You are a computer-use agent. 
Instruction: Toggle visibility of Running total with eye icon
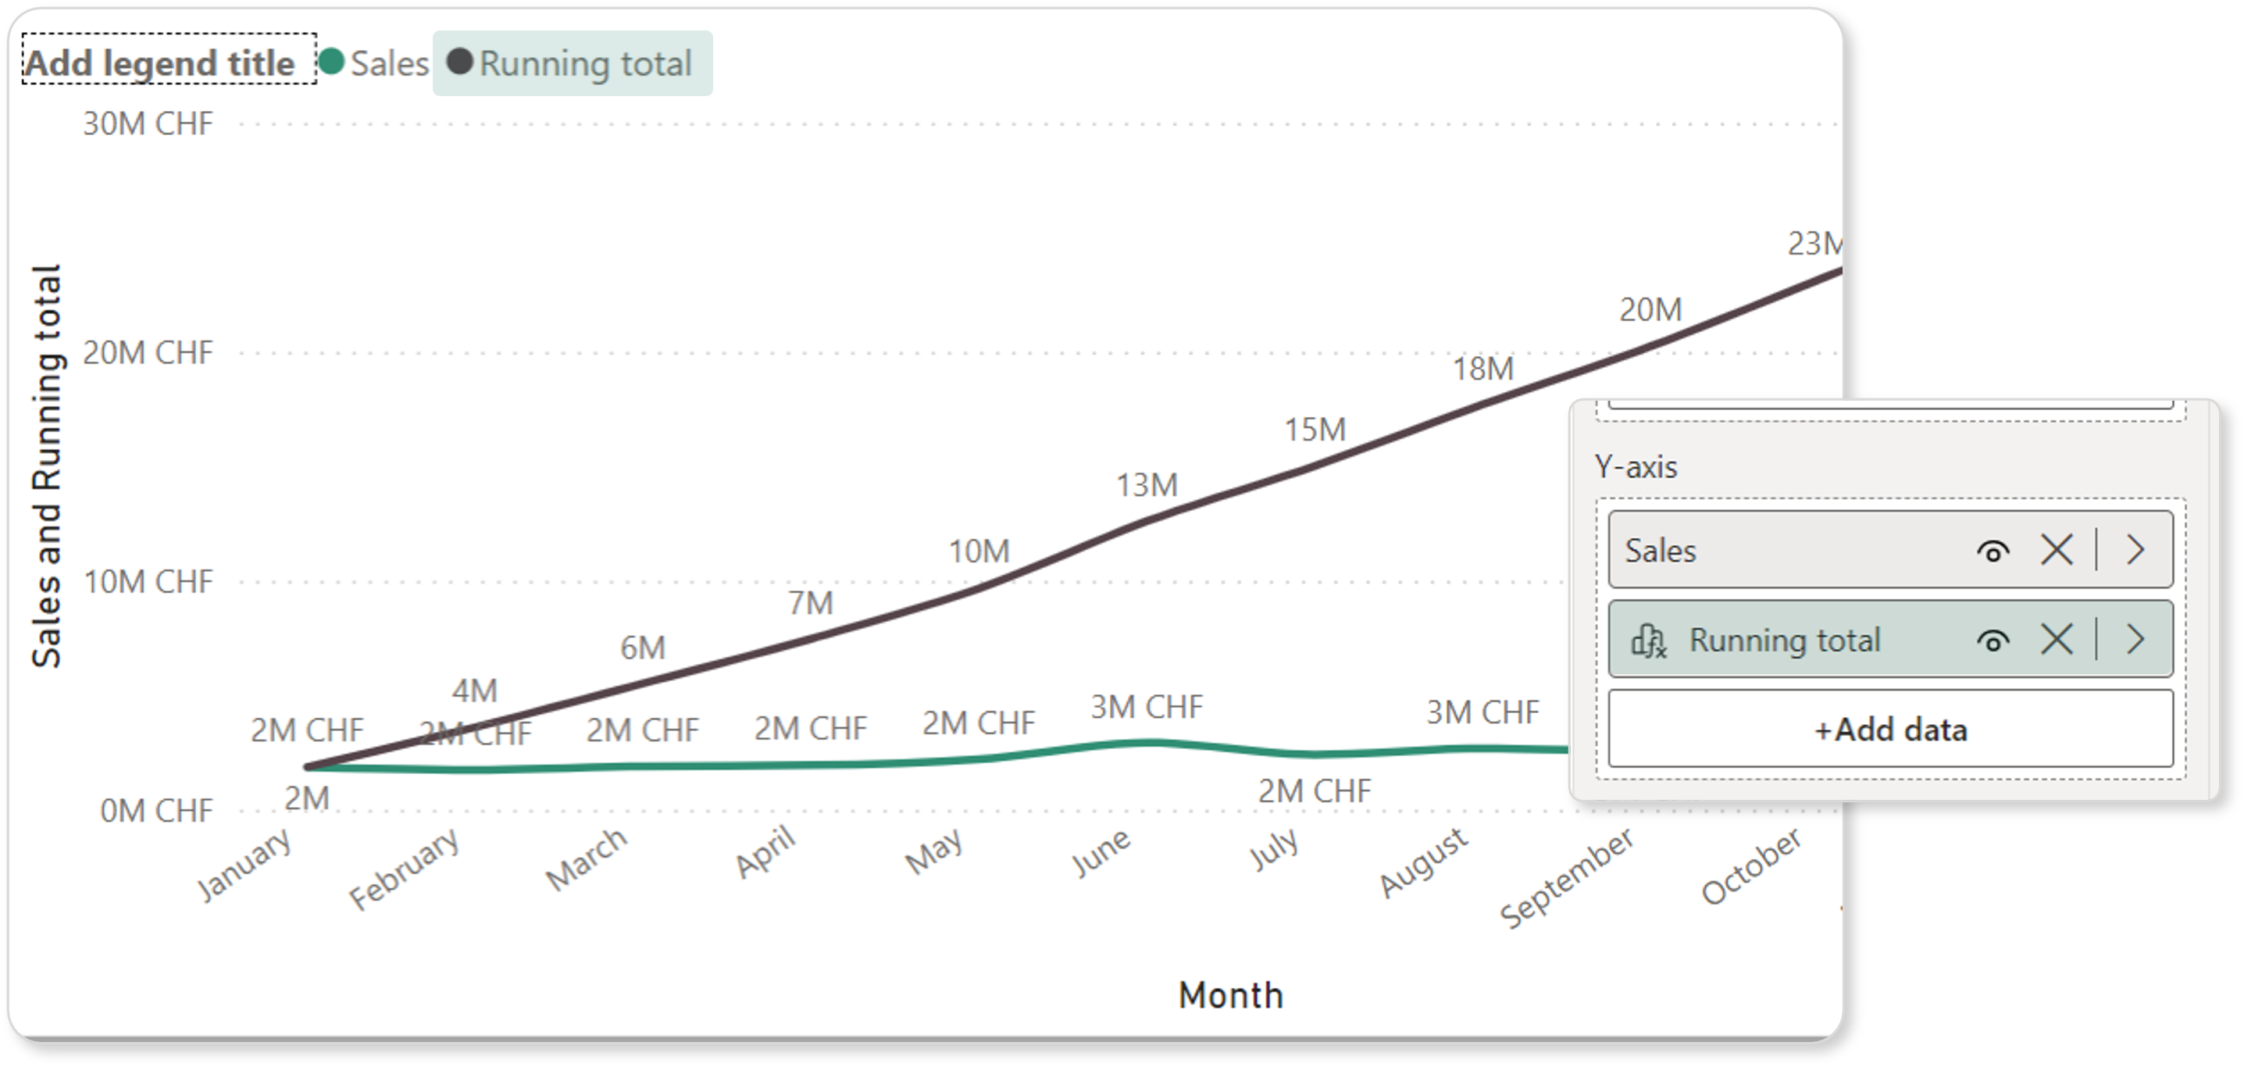click(1995, 641)
